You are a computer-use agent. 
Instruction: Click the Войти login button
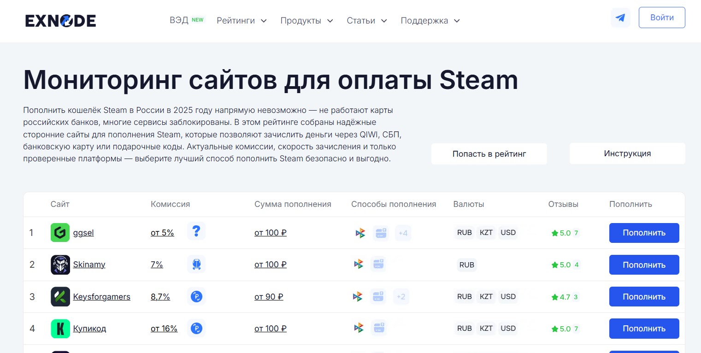[661, 18]
